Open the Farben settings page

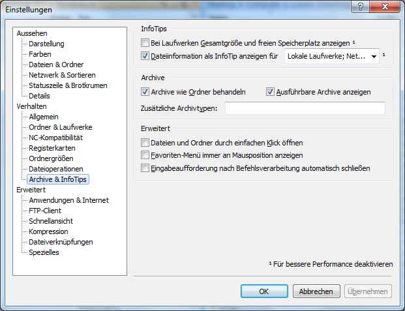(40, 54)
